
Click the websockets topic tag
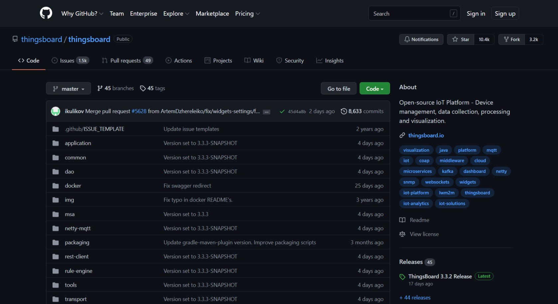[437, 182]
